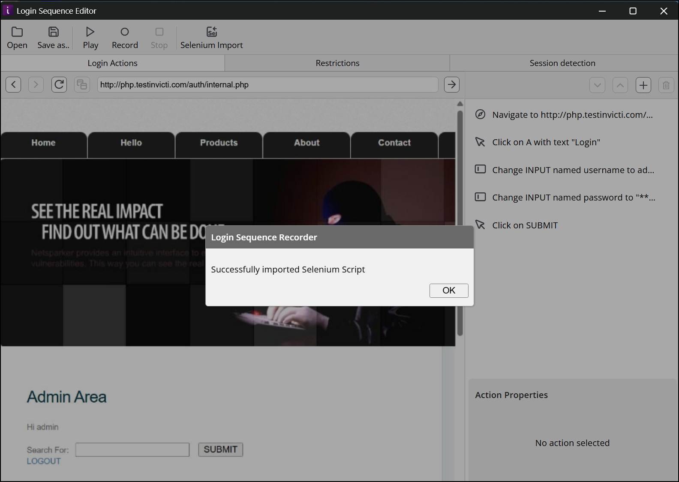Open About in site navigation
679x482 pixels.
point(306,143)
